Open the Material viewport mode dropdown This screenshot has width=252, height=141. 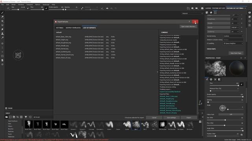(193, 14)
